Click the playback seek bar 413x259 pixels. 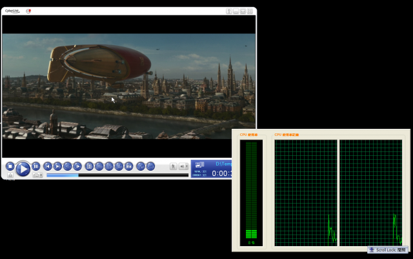click(117, 175)
